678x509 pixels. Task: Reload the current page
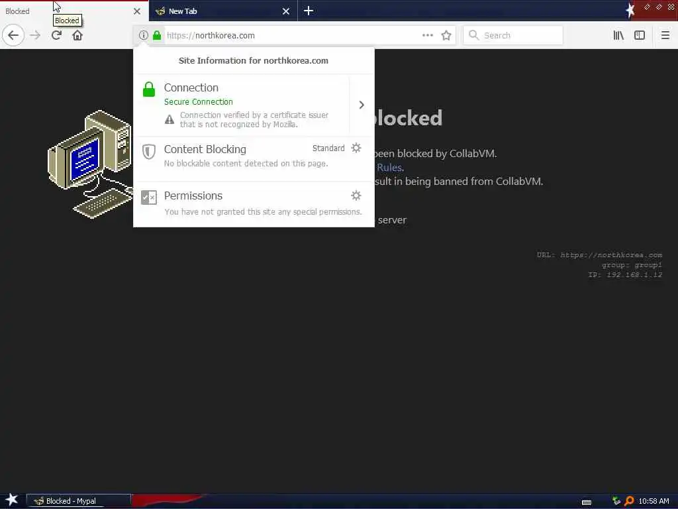click(56, 35)
